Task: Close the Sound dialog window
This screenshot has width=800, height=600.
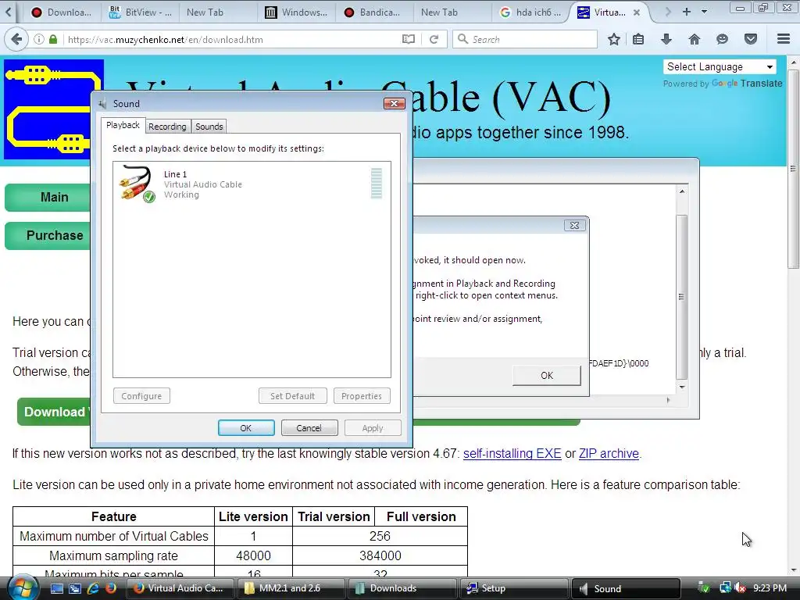Action: tap(394, 104)
